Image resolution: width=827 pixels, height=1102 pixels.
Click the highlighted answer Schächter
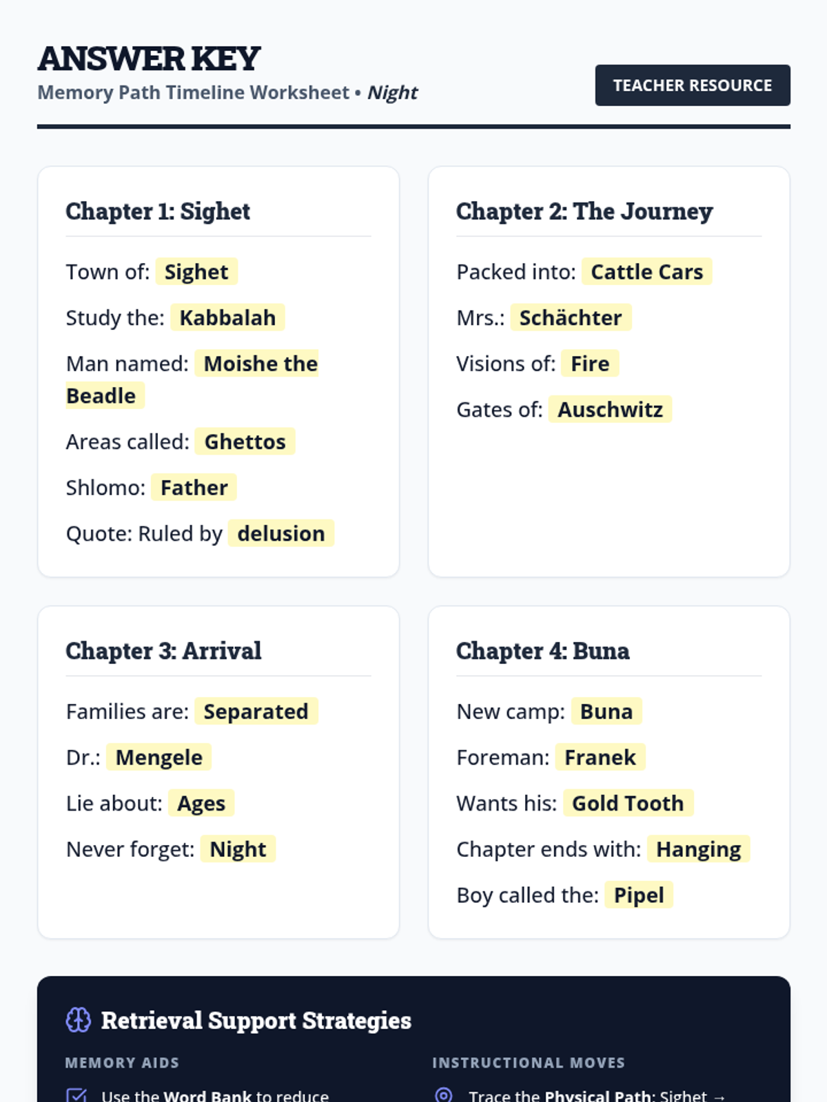coord(571,318)
